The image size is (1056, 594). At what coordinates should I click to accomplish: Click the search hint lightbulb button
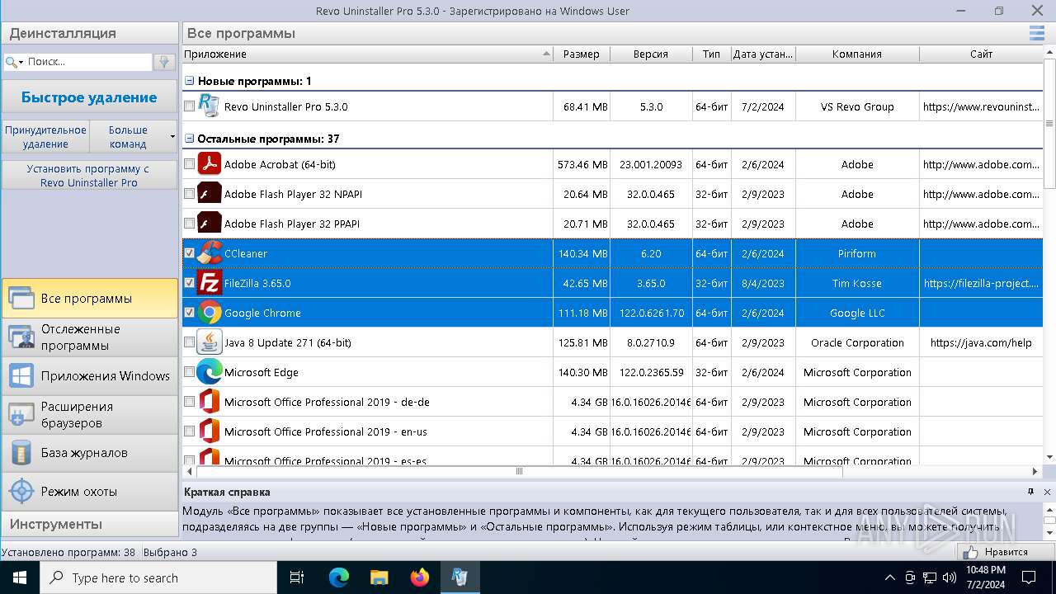pyautogui.click(x=164, y=62)
